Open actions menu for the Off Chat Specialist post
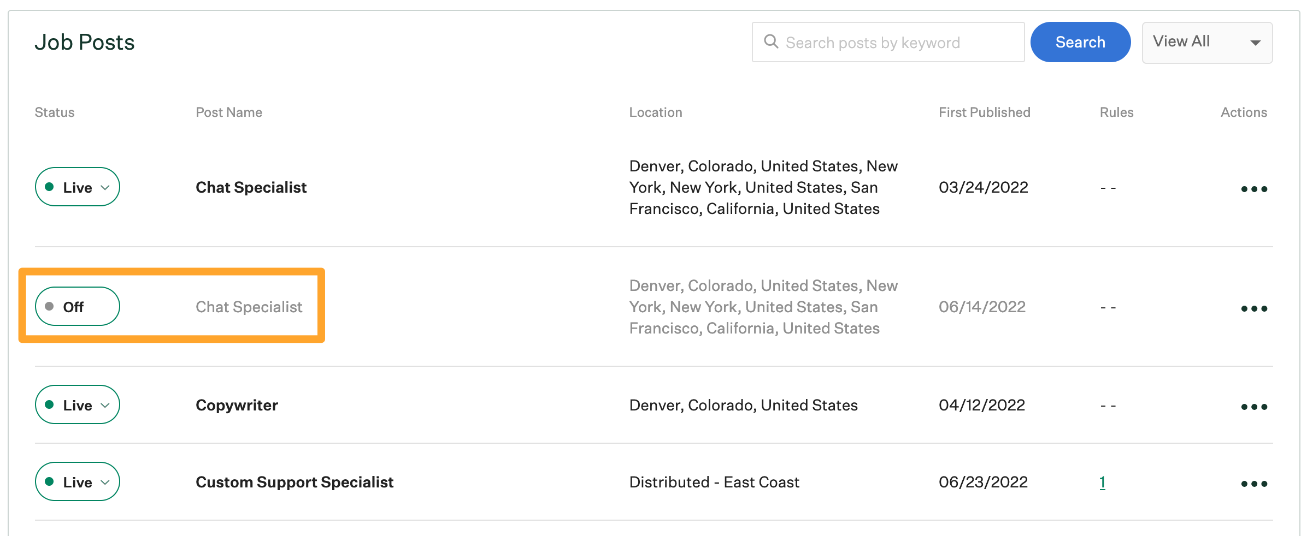Screen dimensions: 1307x536 coord(1254,308)
